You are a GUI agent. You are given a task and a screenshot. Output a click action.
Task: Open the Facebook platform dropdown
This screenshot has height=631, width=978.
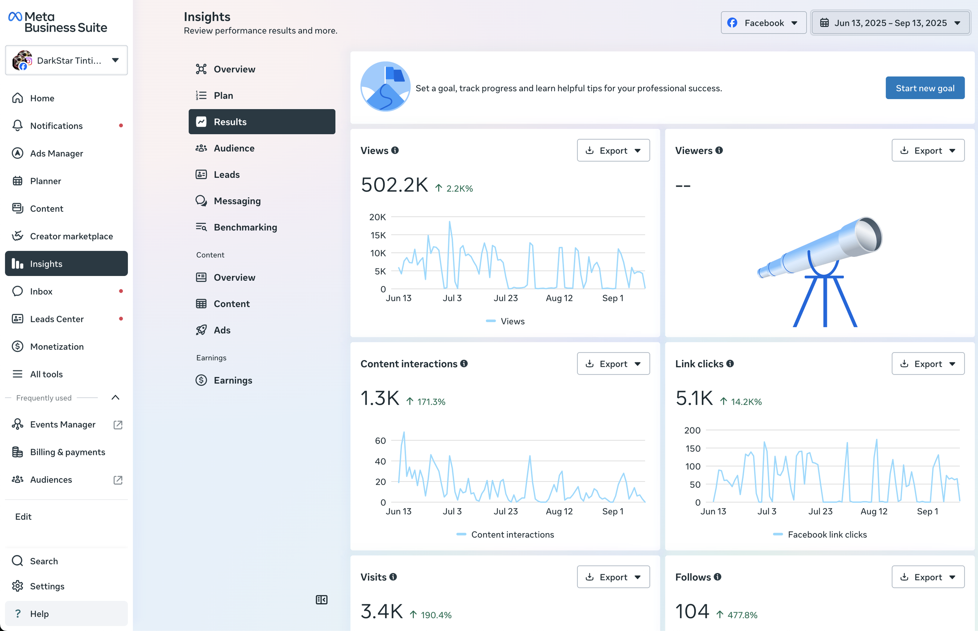pos(763,23)
